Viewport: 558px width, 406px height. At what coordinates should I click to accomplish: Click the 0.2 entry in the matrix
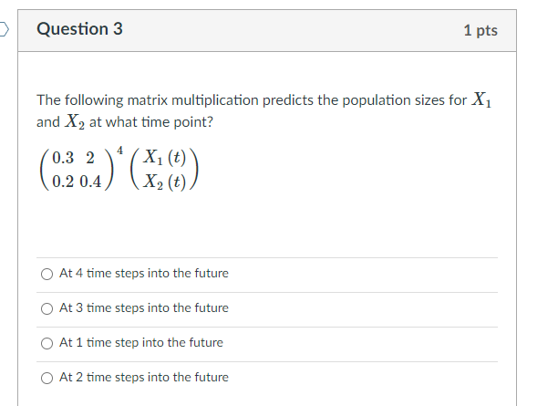click(63, 182)
